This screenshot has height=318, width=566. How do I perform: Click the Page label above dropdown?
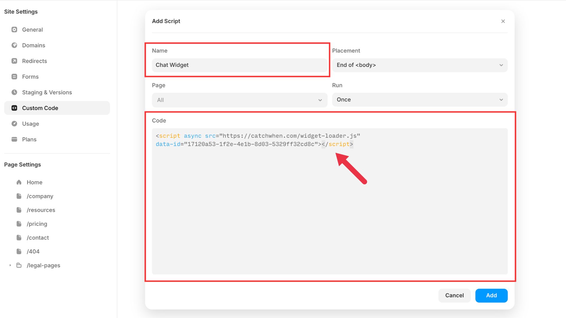(159, 85)
